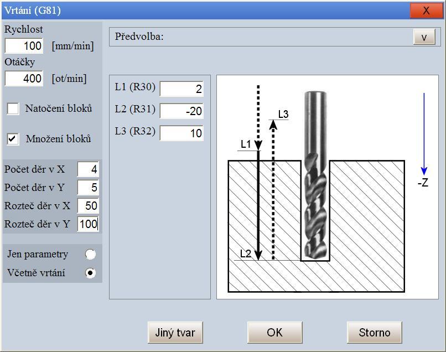Click the Počet děr v X label
This screenshot has width=446, height=352.
(35, 169)
